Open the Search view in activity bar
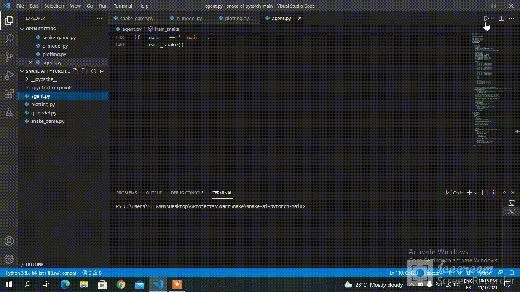The height and width of the screenshot is (292, 520). point(9,38)
